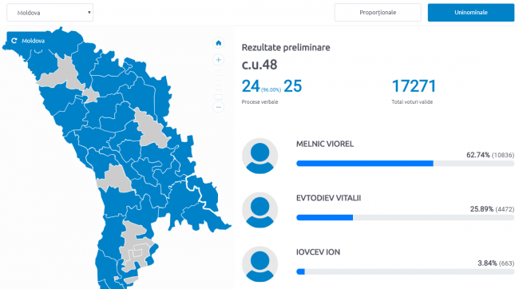Viewport: 519px width, 289px height.
Task: Click the map home icon
Action: coord(219,42)
